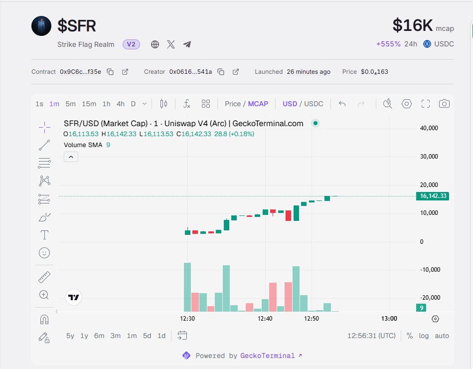Set date range to 1y
The width and height of the screenshot is (473, 369).
click(84, 336)
